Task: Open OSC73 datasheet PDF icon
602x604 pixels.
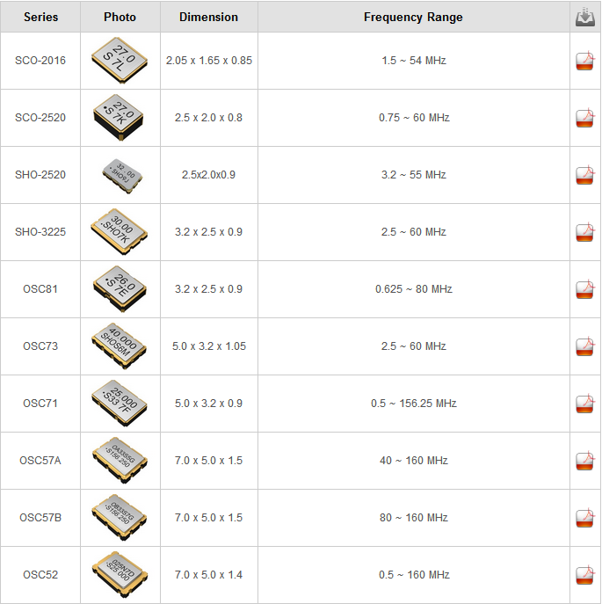Action: pos(584,346)
